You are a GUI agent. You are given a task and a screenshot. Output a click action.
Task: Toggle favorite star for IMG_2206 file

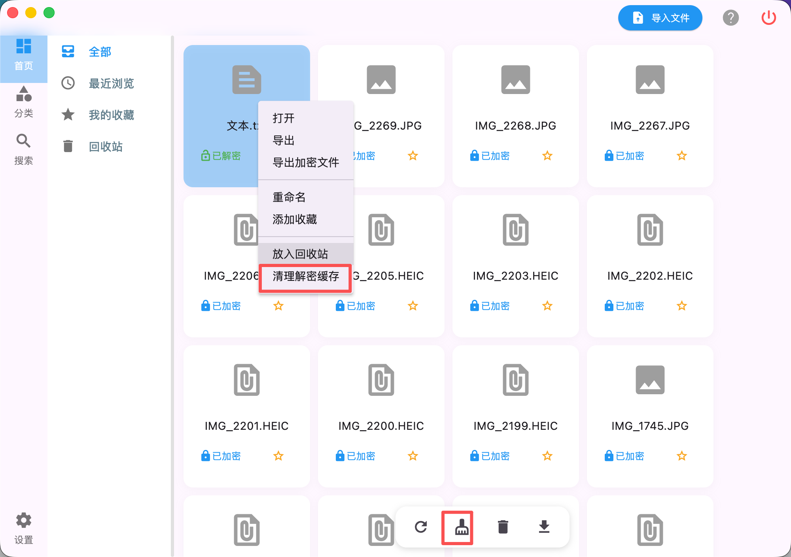click(x=278, y=306)
